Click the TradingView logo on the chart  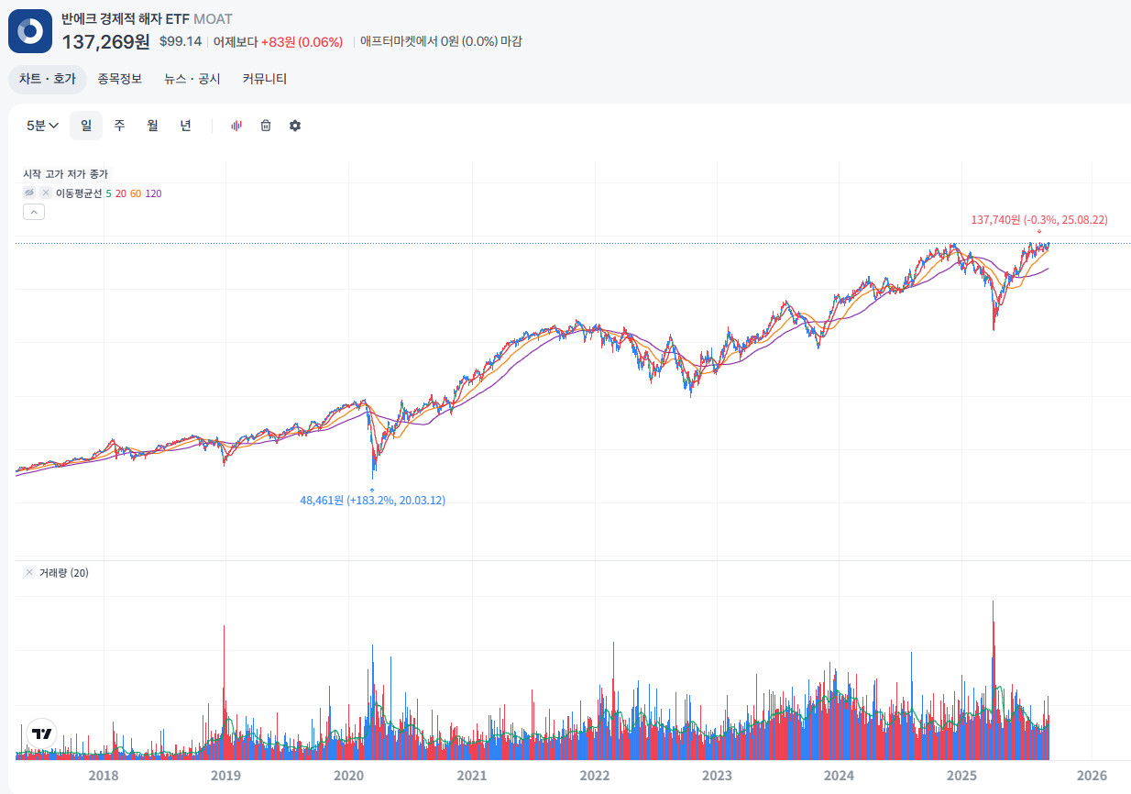[x=41, y=733]
